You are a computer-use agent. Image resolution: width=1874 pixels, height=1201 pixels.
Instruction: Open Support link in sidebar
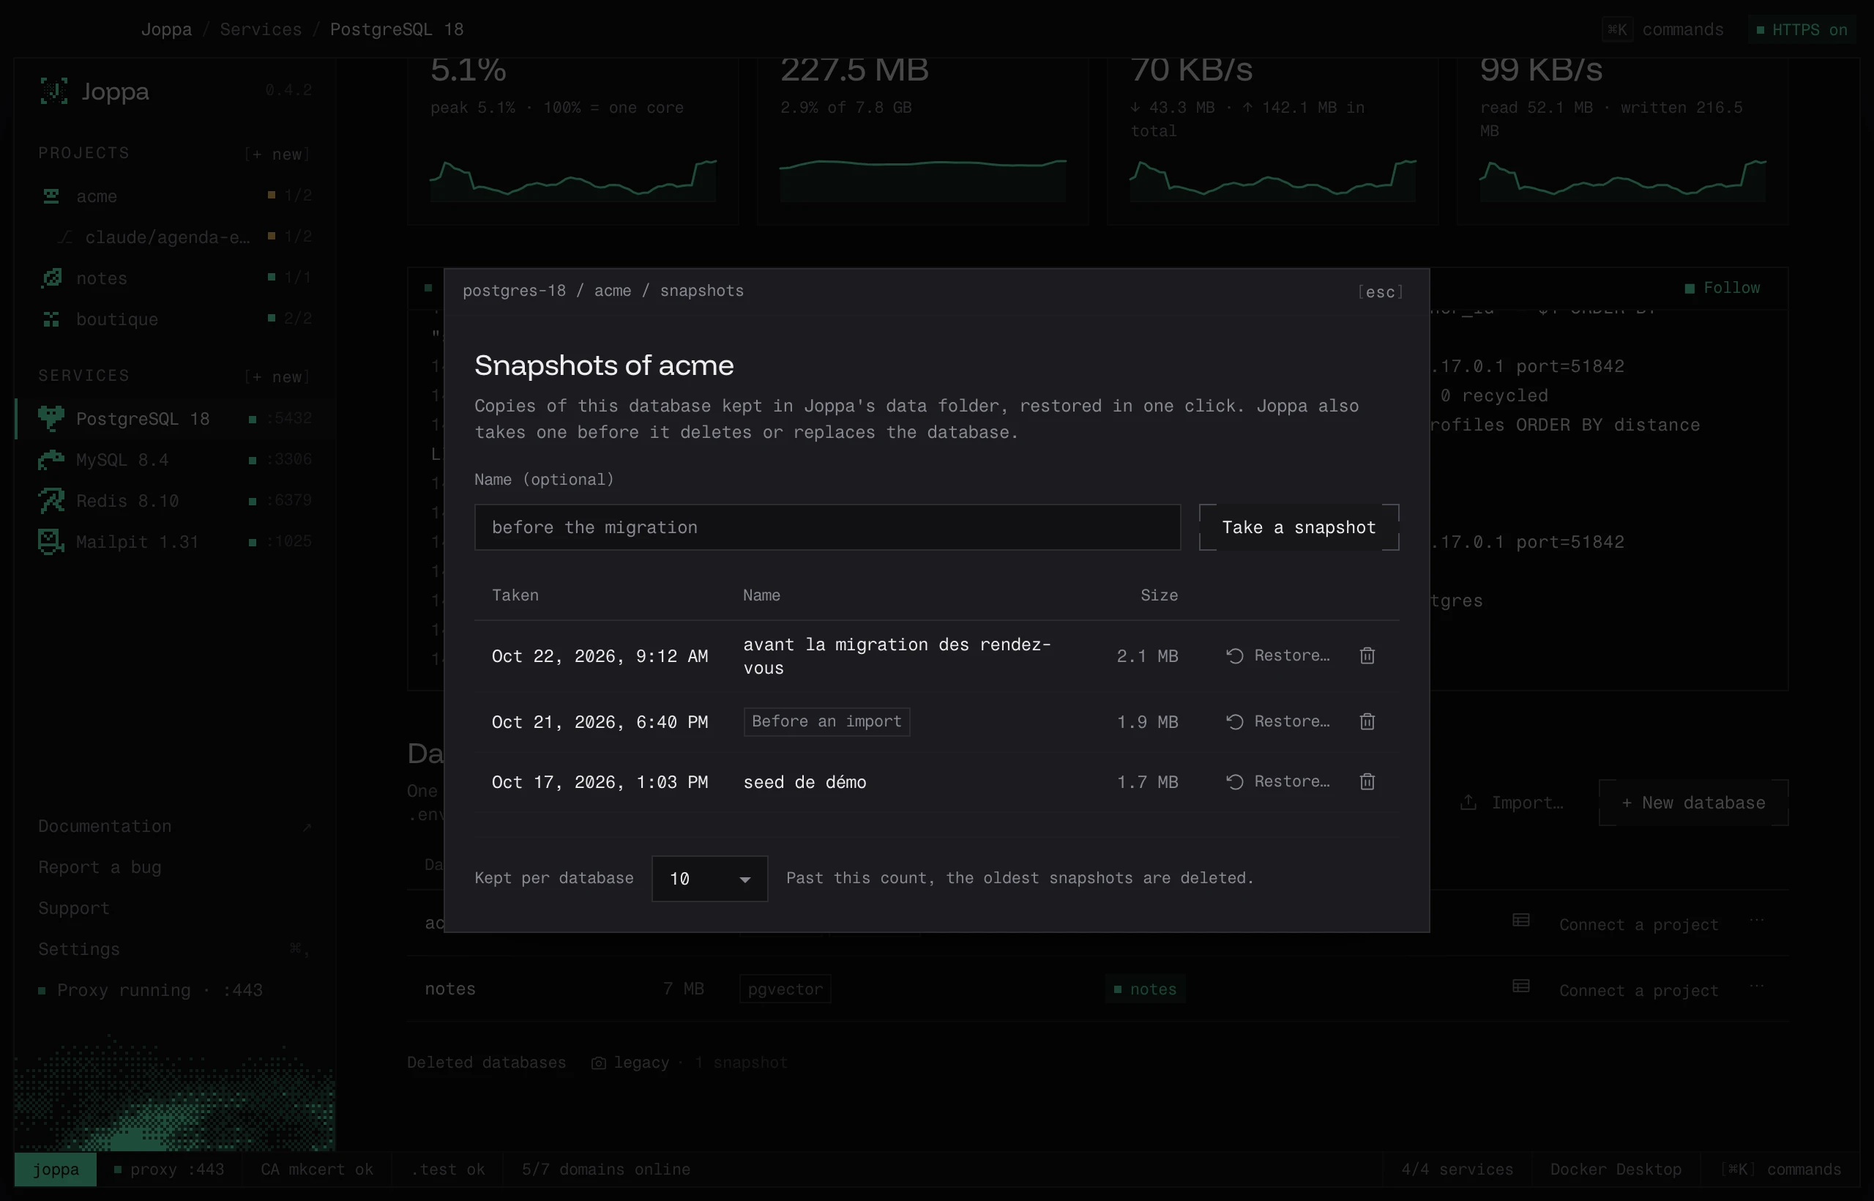(74, 908)
